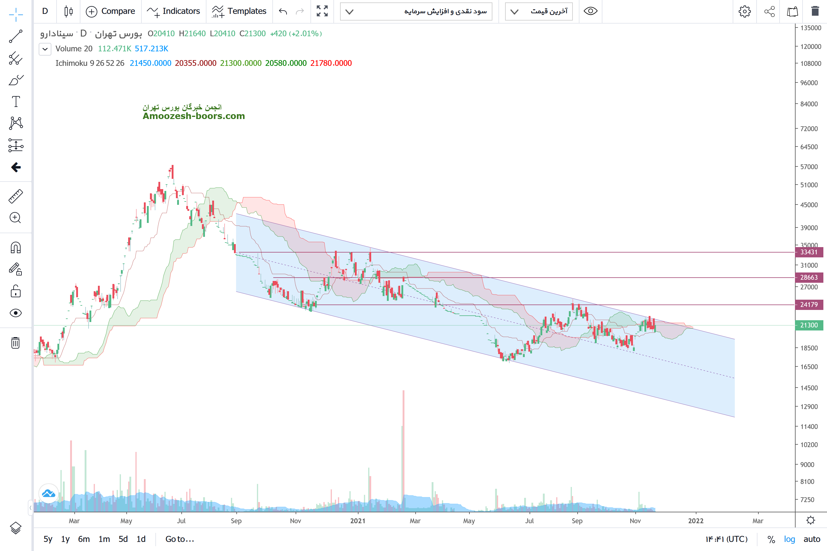827x551 pixels.
Task: Toggle auto scale mode
Action: pos(812,540)
